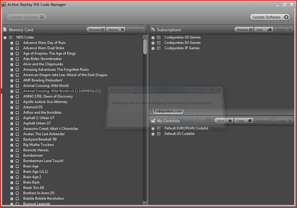Expand Bomberman Land Touch! node
The height and width of the screenshot is (208, 297).
click(12, 161)
